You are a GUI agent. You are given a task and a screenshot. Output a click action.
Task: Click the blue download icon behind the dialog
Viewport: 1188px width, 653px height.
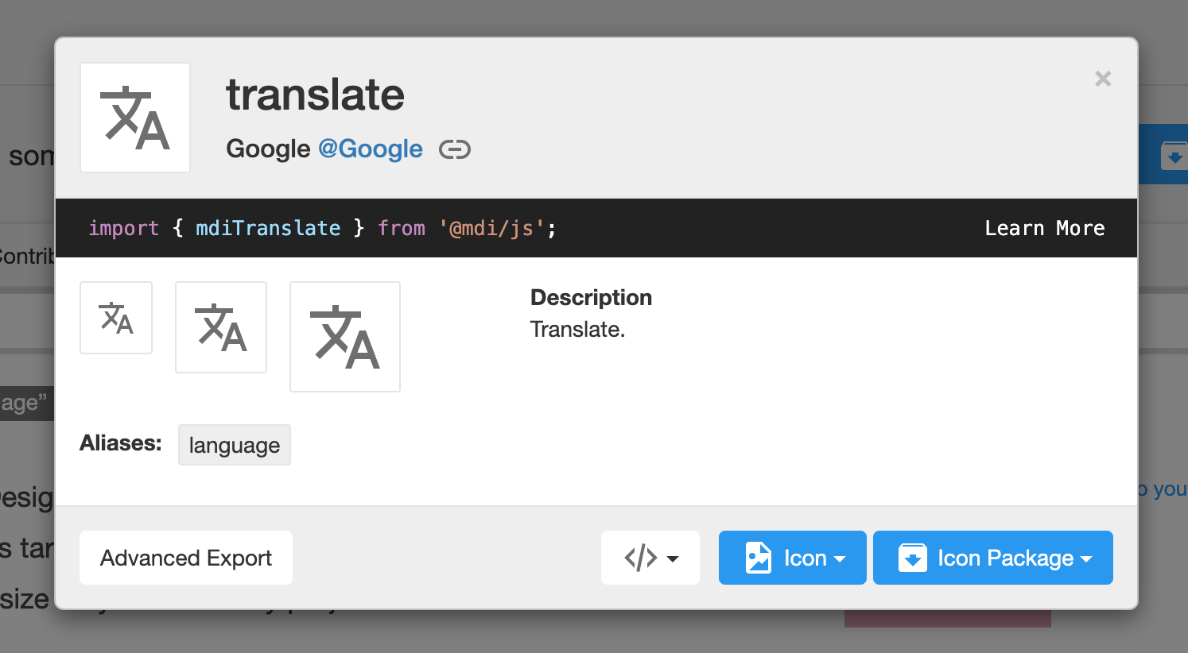pyautogui.click(x=1174, y=155)
